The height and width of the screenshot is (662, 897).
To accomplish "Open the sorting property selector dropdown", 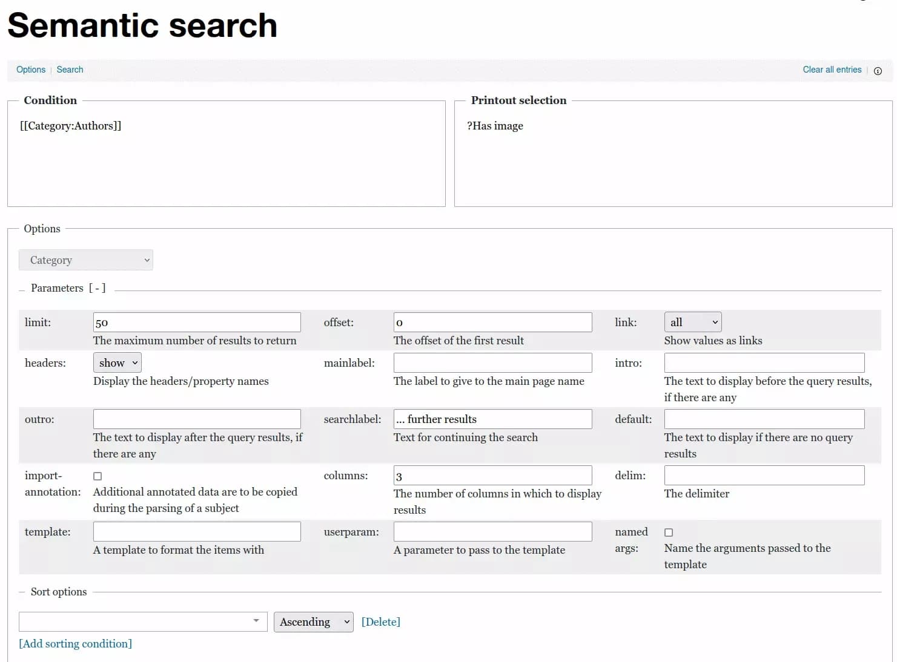I will pos(257,621).
